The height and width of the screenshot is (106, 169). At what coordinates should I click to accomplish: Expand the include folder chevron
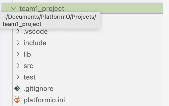tap(18, 43)
